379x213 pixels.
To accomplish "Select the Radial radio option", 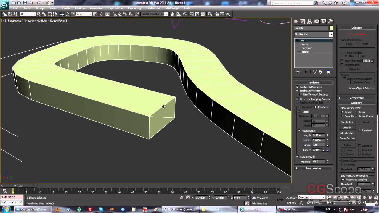I will pyautogui.click(x=299, y=112).
